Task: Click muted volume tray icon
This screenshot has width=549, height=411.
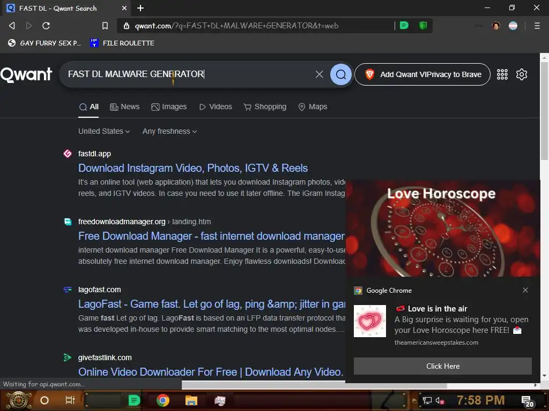Action: tap(440, 400)
